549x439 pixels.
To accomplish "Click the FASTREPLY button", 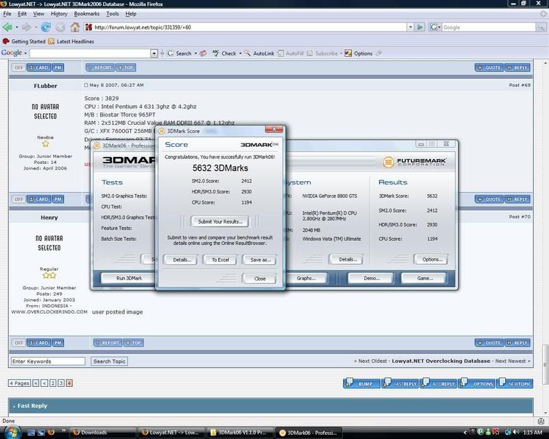I will (x=399, y=383).
